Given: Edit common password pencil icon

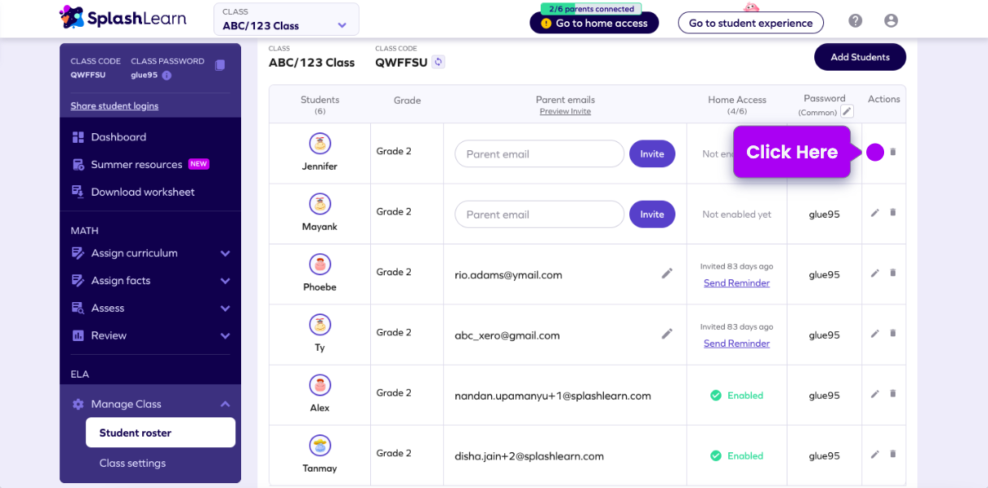Looking at the screenshot, I should click(847, 111).
